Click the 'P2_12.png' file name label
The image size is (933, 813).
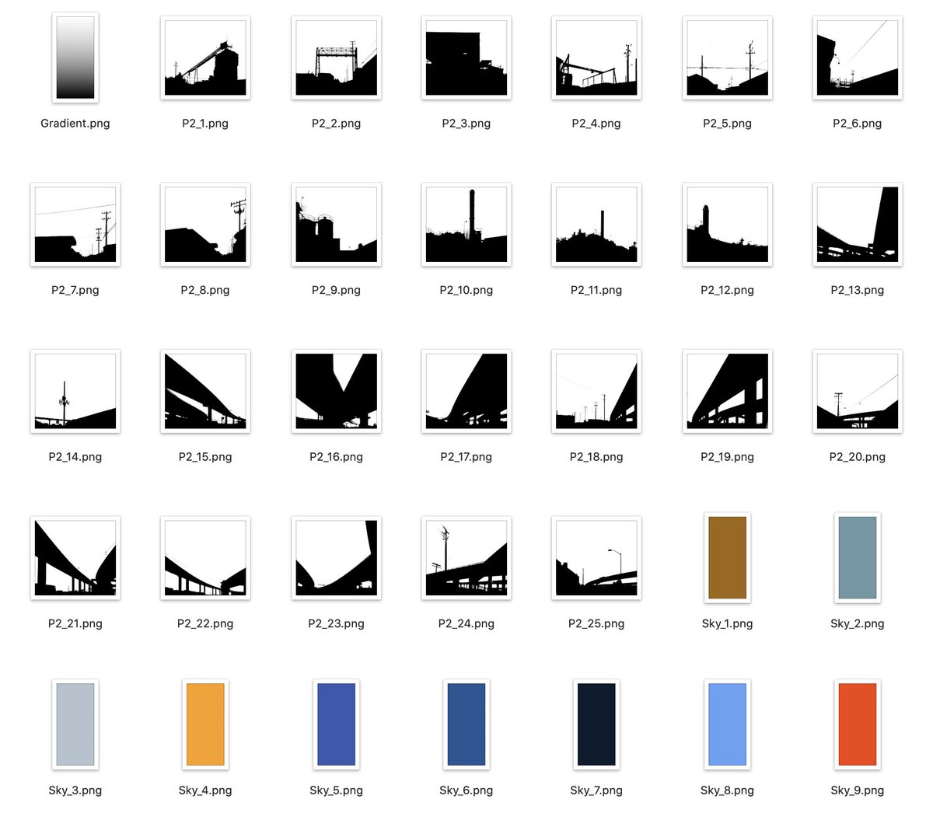pos(727,291)
